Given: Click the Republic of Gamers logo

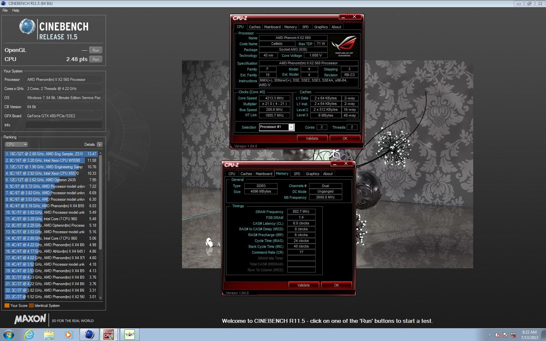Looking at the screenshot, I should point(344,46).
